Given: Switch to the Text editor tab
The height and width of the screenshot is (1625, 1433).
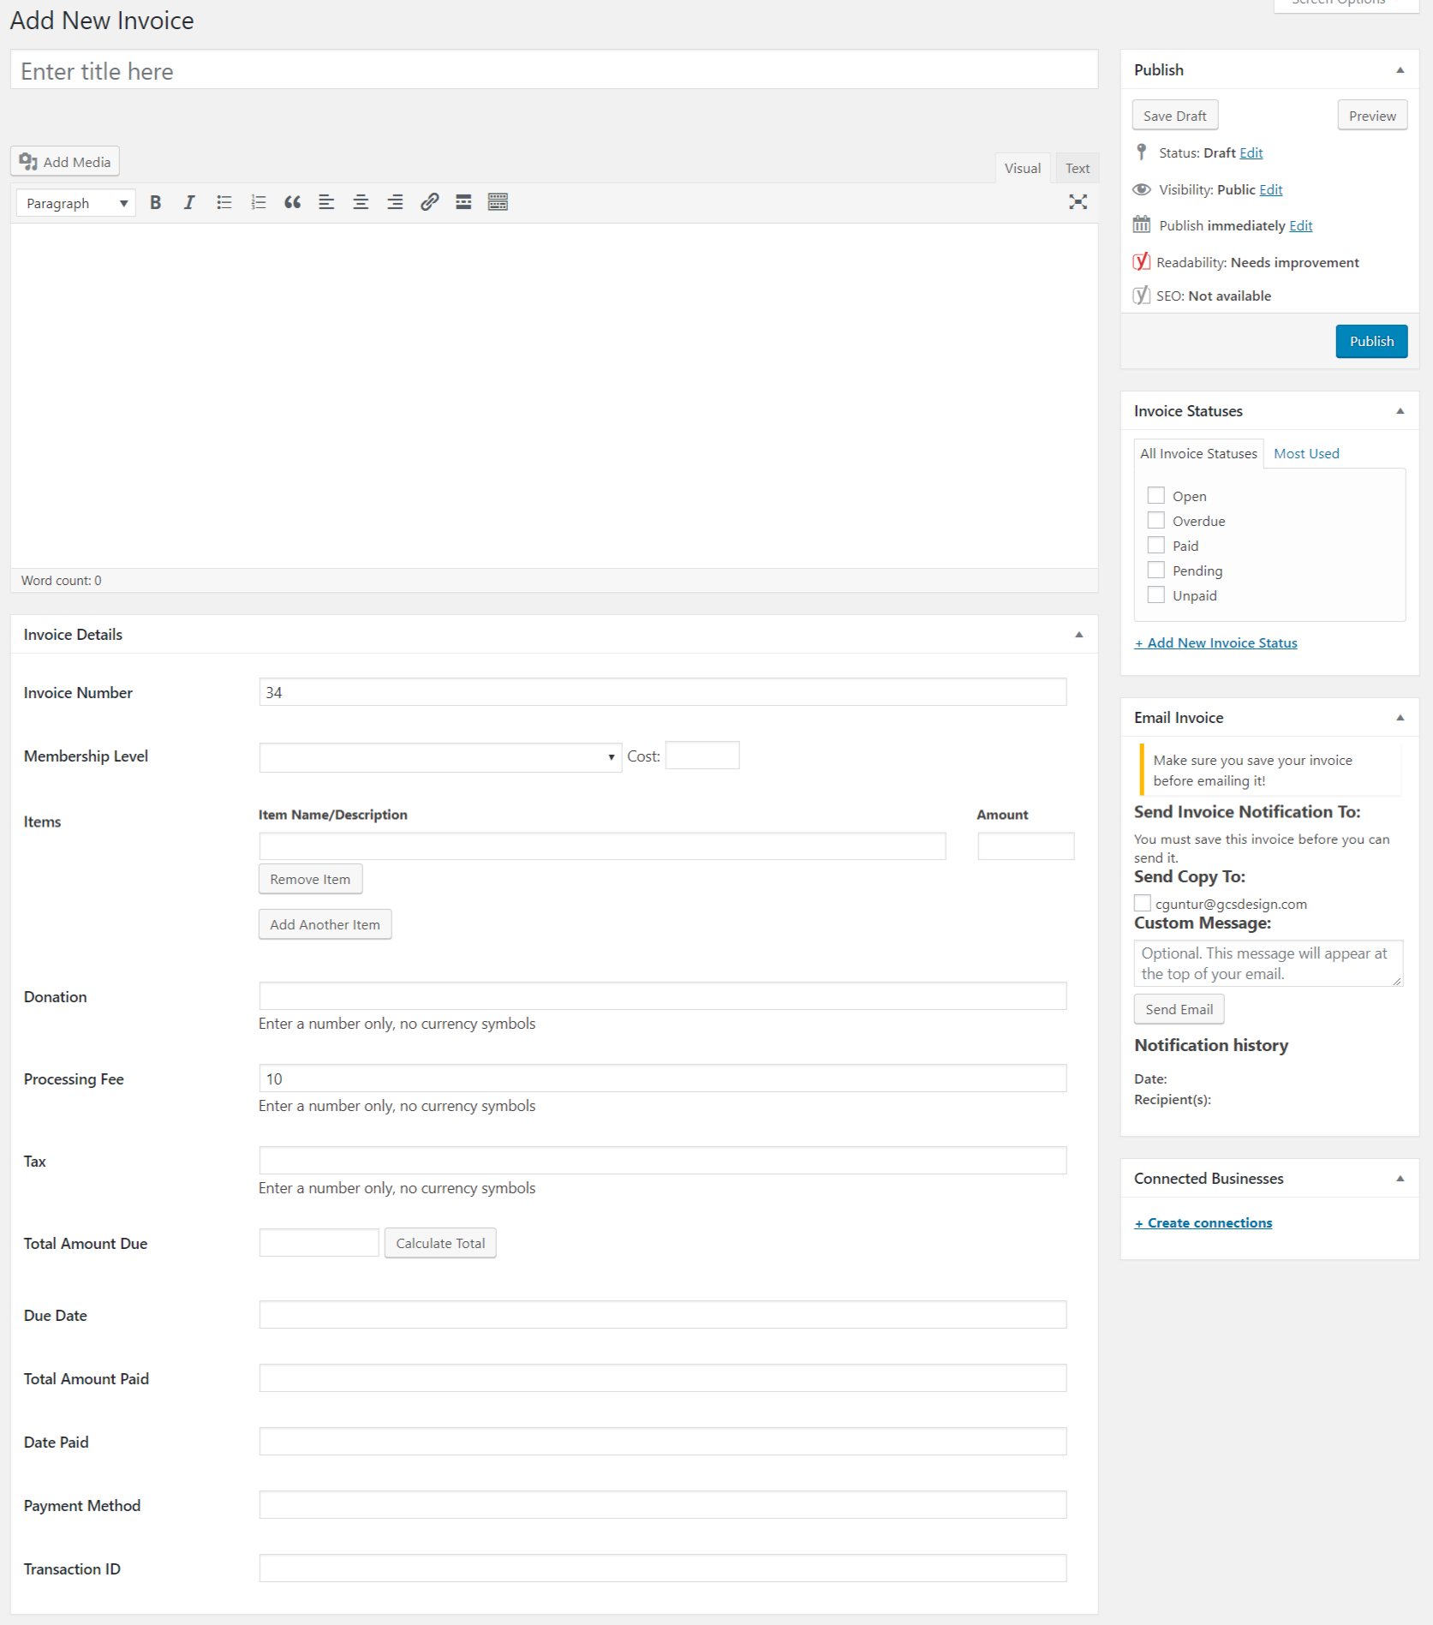Looking at the screenshot, I should tap(1078, 168).
